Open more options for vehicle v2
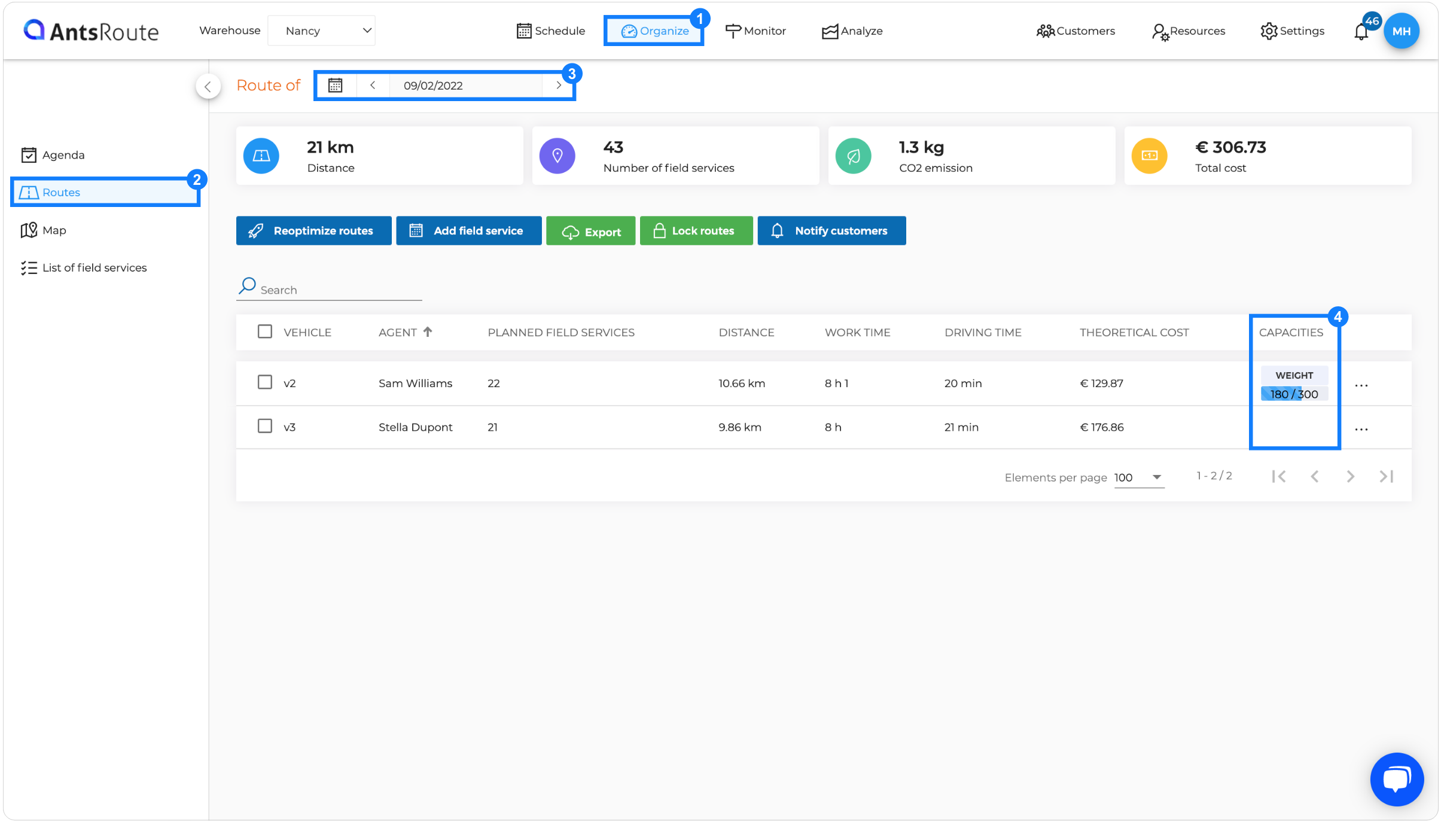Screen dimensions: 1441x822 1361,385
